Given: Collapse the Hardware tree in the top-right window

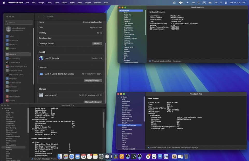Looking at the screenshot, I should coord(120,11).
